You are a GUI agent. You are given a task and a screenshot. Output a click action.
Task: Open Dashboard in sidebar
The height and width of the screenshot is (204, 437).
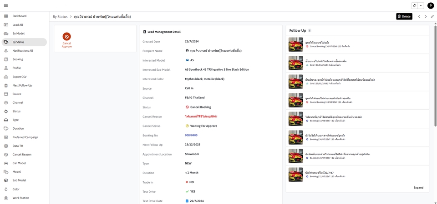pyautogui.click(x=19, y=16)
